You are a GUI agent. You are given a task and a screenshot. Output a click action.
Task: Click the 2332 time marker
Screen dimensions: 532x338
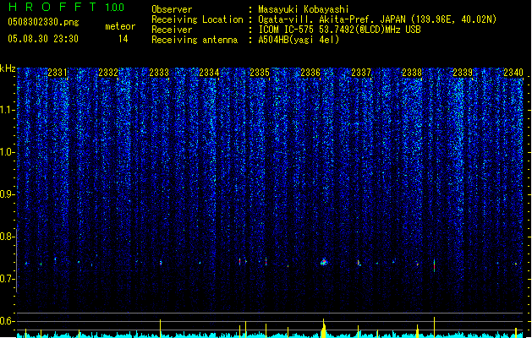click(108, 73)
